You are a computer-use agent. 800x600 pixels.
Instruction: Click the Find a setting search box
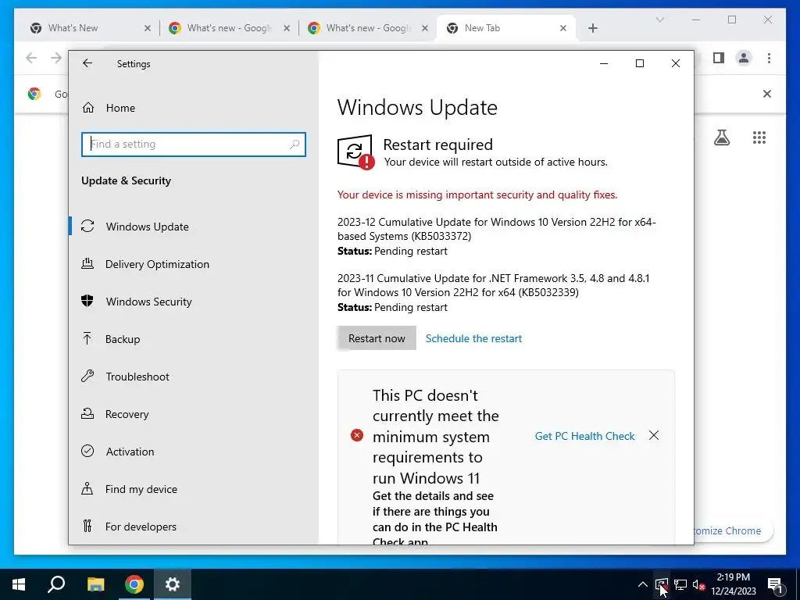[194, 145]
